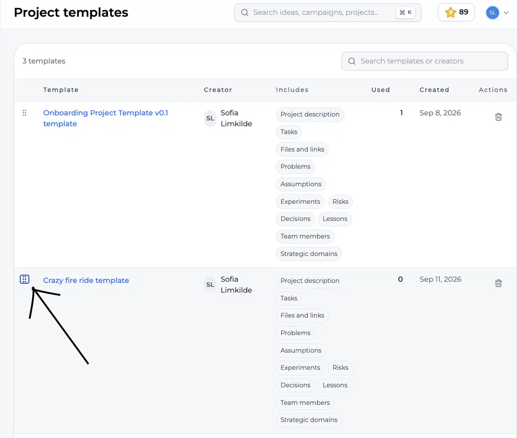Viewport: 517px width, 438px height.
Task: Click the 3 templates count label
Action: click(x=44, y=61)
